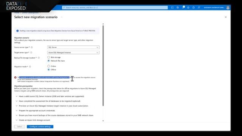
Task: Click the info icon next to Migration mode
Action: [30, 66]
